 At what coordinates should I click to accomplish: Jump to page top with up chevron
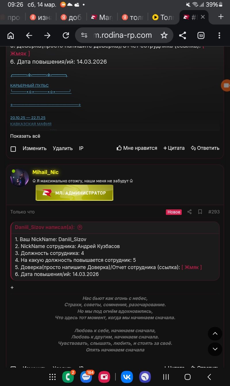215,334
